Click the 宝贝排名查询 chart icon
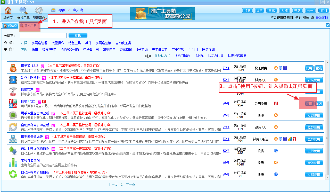 pyautogui.click(x=13, y=163)
